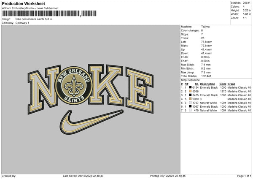This screenshot has width=253, height=179.
Task: Select 'Wilcom EmbroideryStudio – Level 3 Advanced' text
Action: 30,8
